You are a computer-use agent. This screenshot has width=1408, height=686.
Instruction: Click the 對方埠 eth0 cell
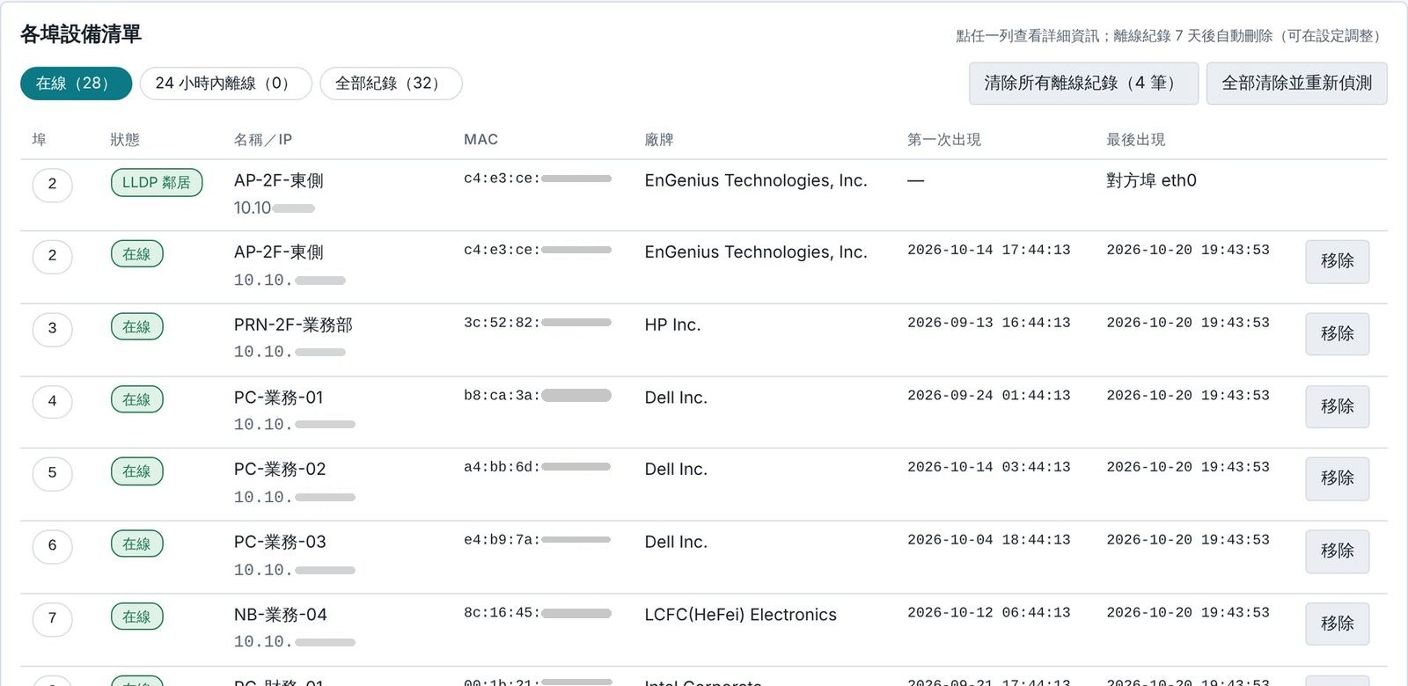pyautogui.click(x=1151, y=180)
